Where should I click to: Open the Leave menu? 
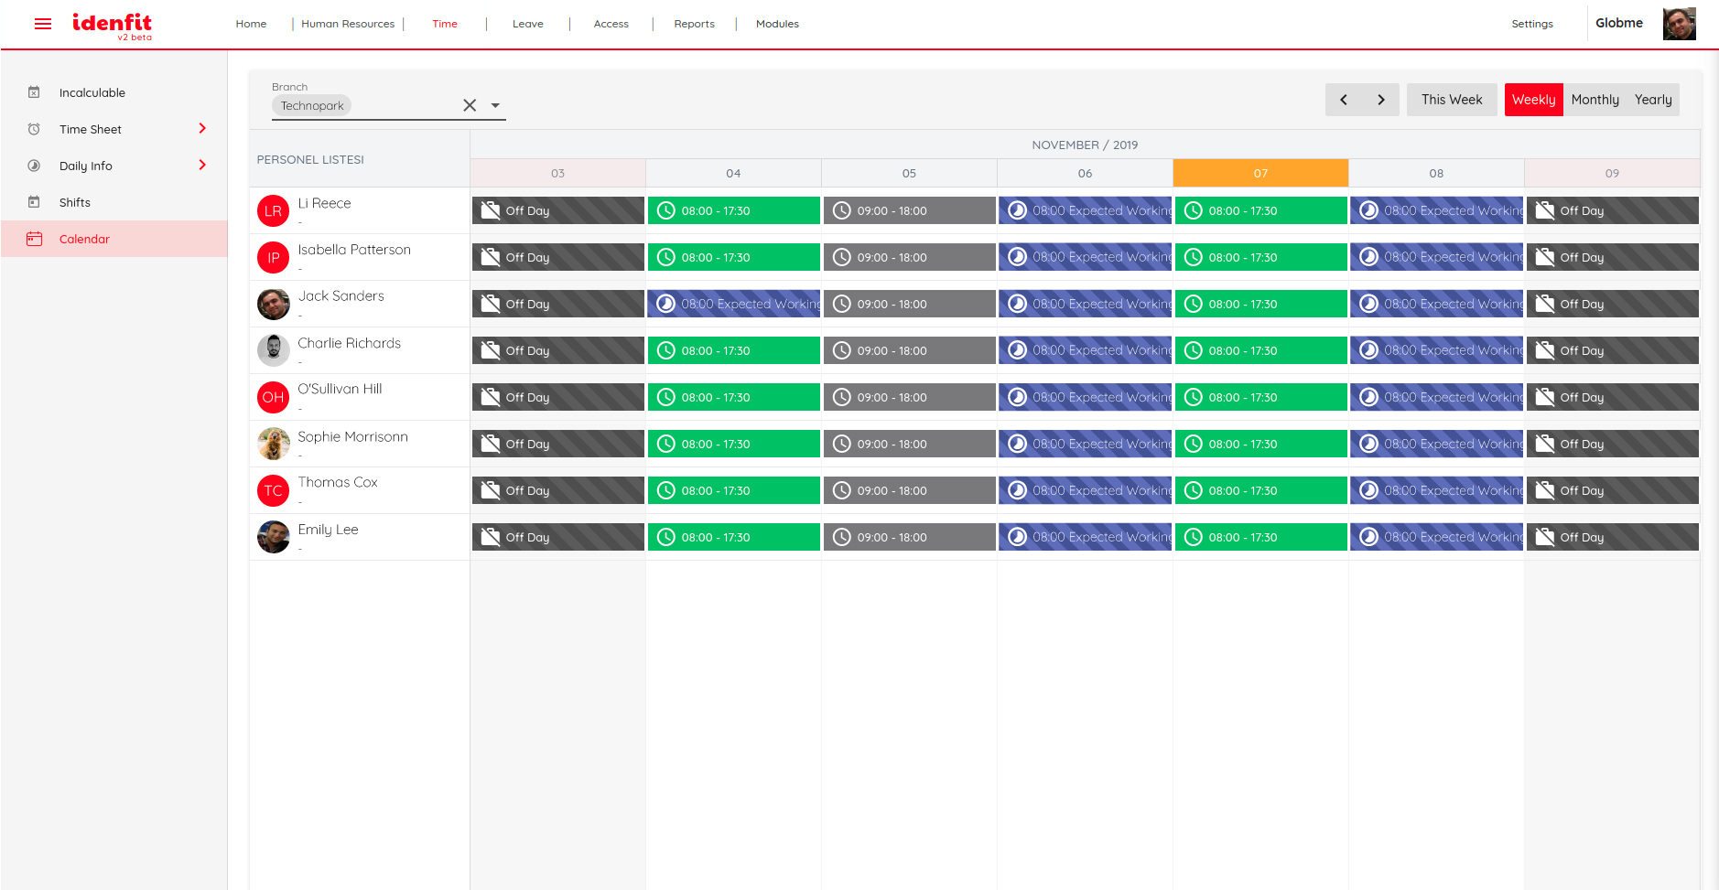[528, 24]
